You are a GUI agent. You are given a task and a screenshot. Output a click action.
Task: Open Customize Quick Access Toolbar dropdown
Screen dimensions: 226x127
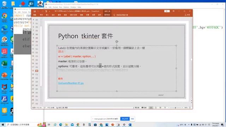pos(49,11)
